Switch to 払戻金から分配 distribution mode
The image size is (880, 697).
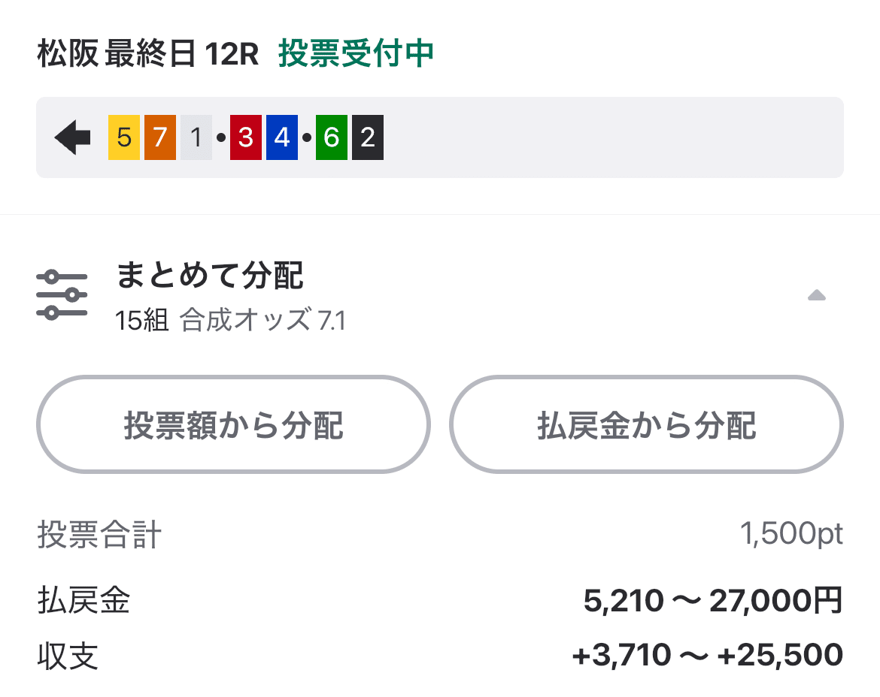point(647,424)
